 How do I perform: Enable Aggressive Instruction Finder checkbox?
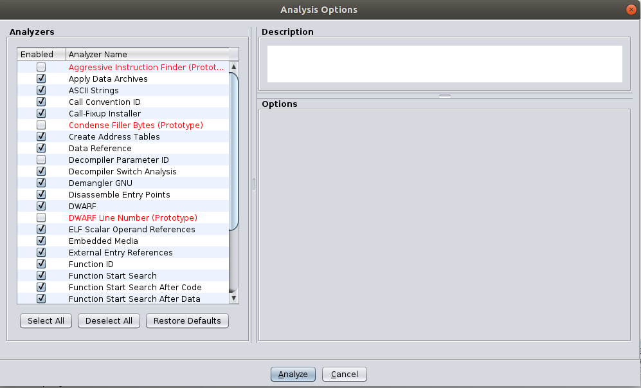click(41, 67)
